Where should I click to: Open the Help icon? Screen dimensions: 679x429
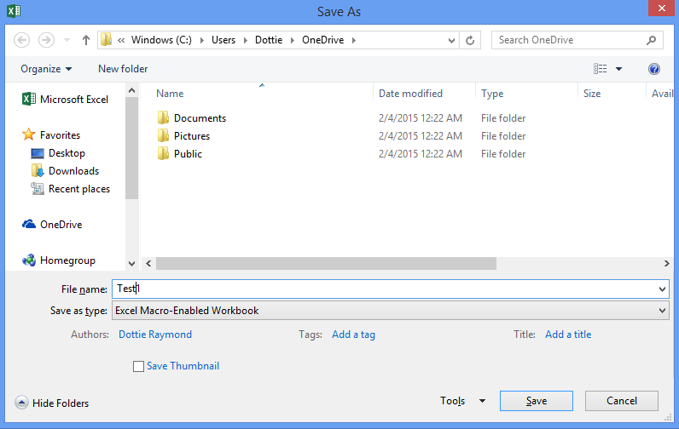654,69
